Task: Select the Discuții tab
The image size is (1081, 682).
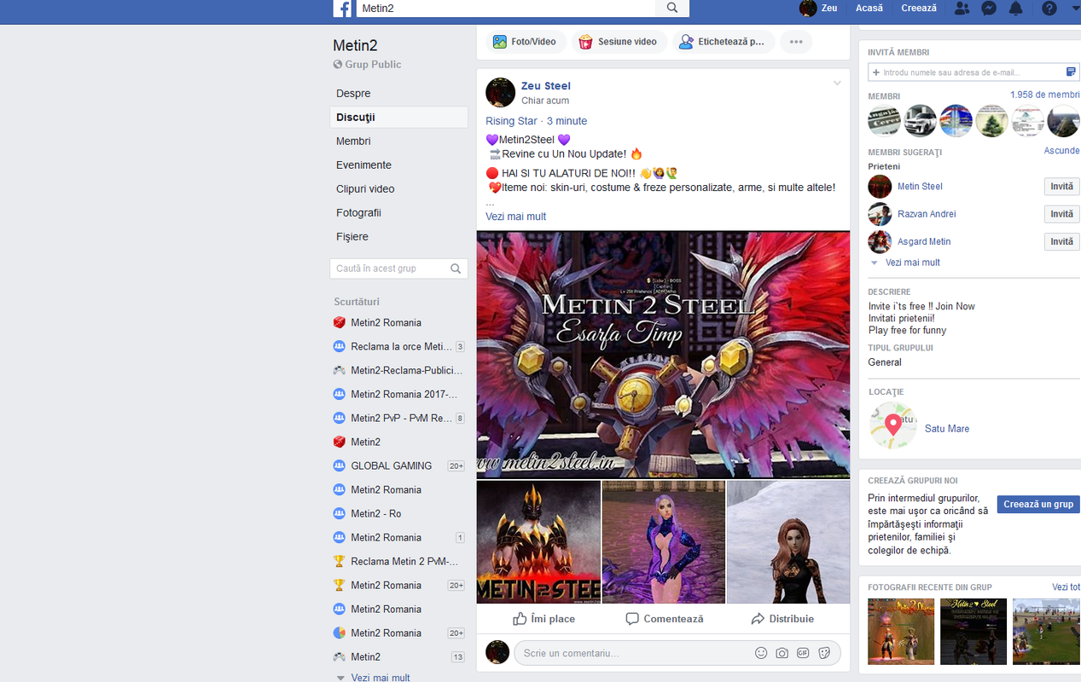Action: click(x=398, y=118)
